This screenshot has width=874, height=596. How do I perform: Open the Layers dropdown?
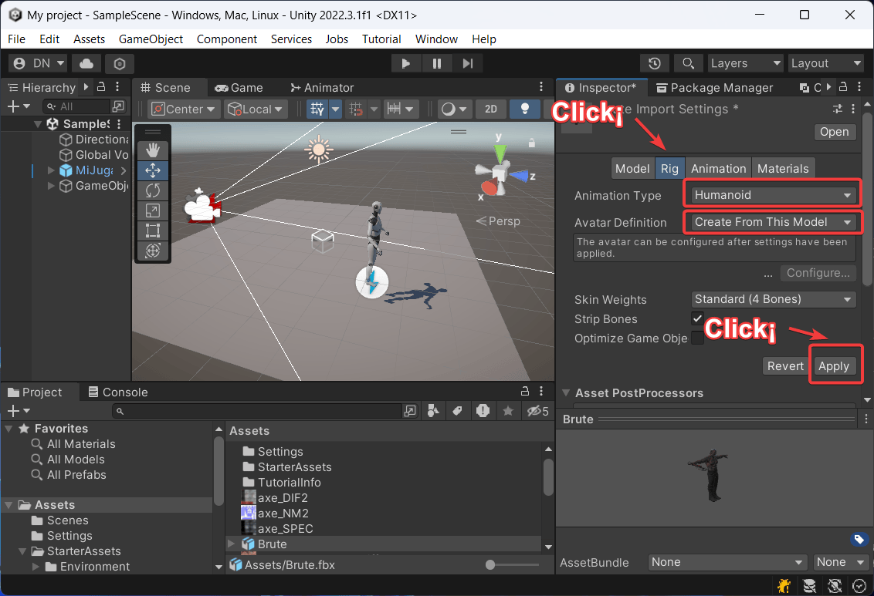745,63
